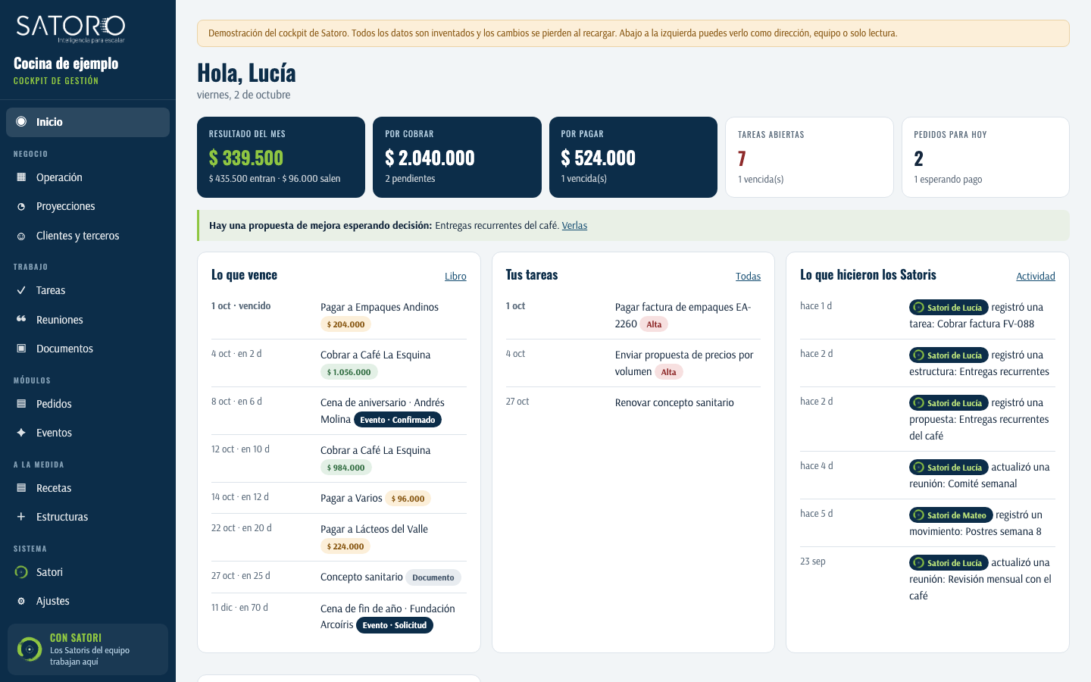Click the Ajustes gear icon

21,601
